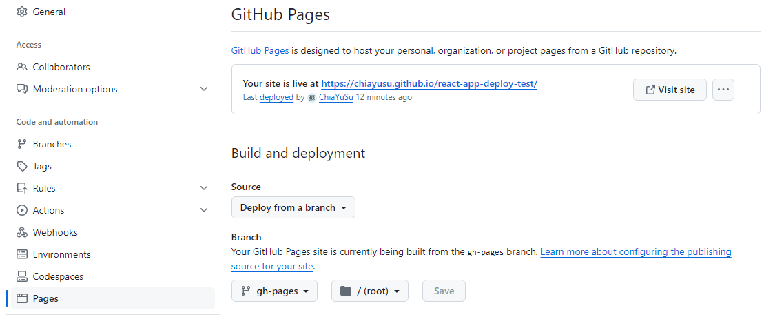Click the Build and deployment heading

click(298, 153)
